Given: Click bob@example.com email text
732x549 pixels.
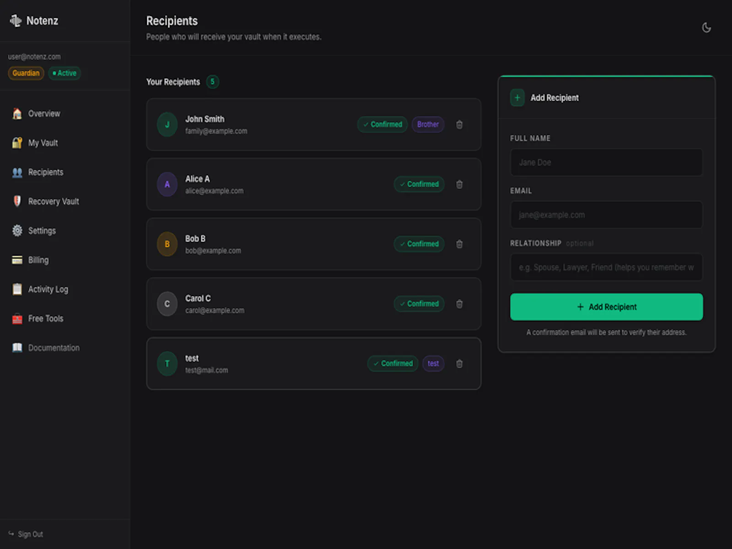Looking at the screenshot, I should [x=213, y=251].
